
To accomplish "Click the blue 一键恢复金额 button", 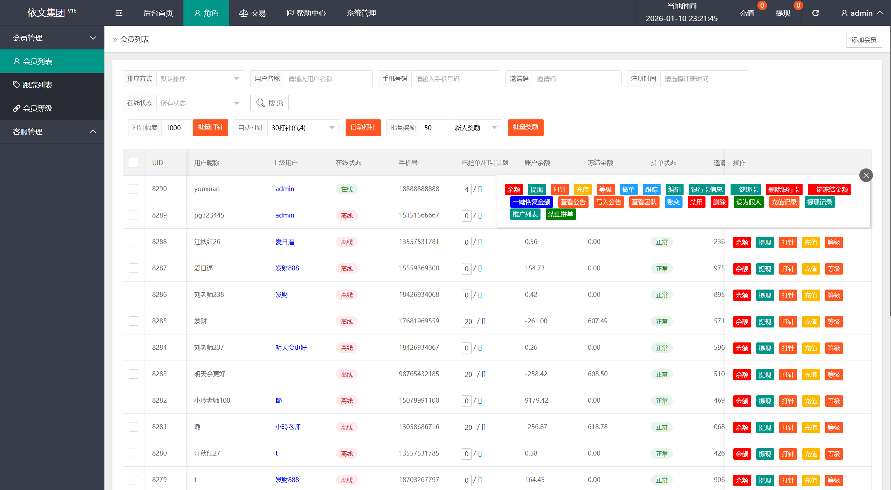I will click(531, 202).
